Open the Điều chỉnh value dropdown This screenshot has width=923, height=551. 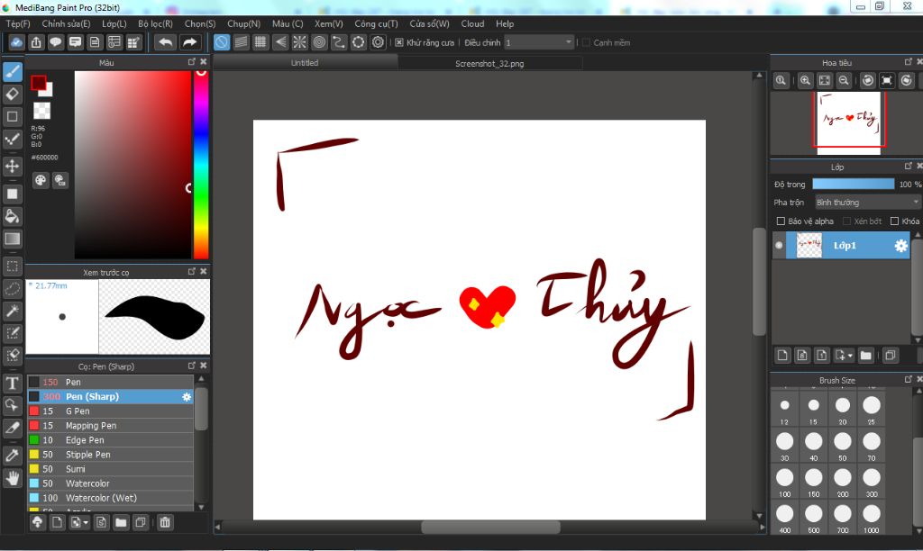[539, 42]
